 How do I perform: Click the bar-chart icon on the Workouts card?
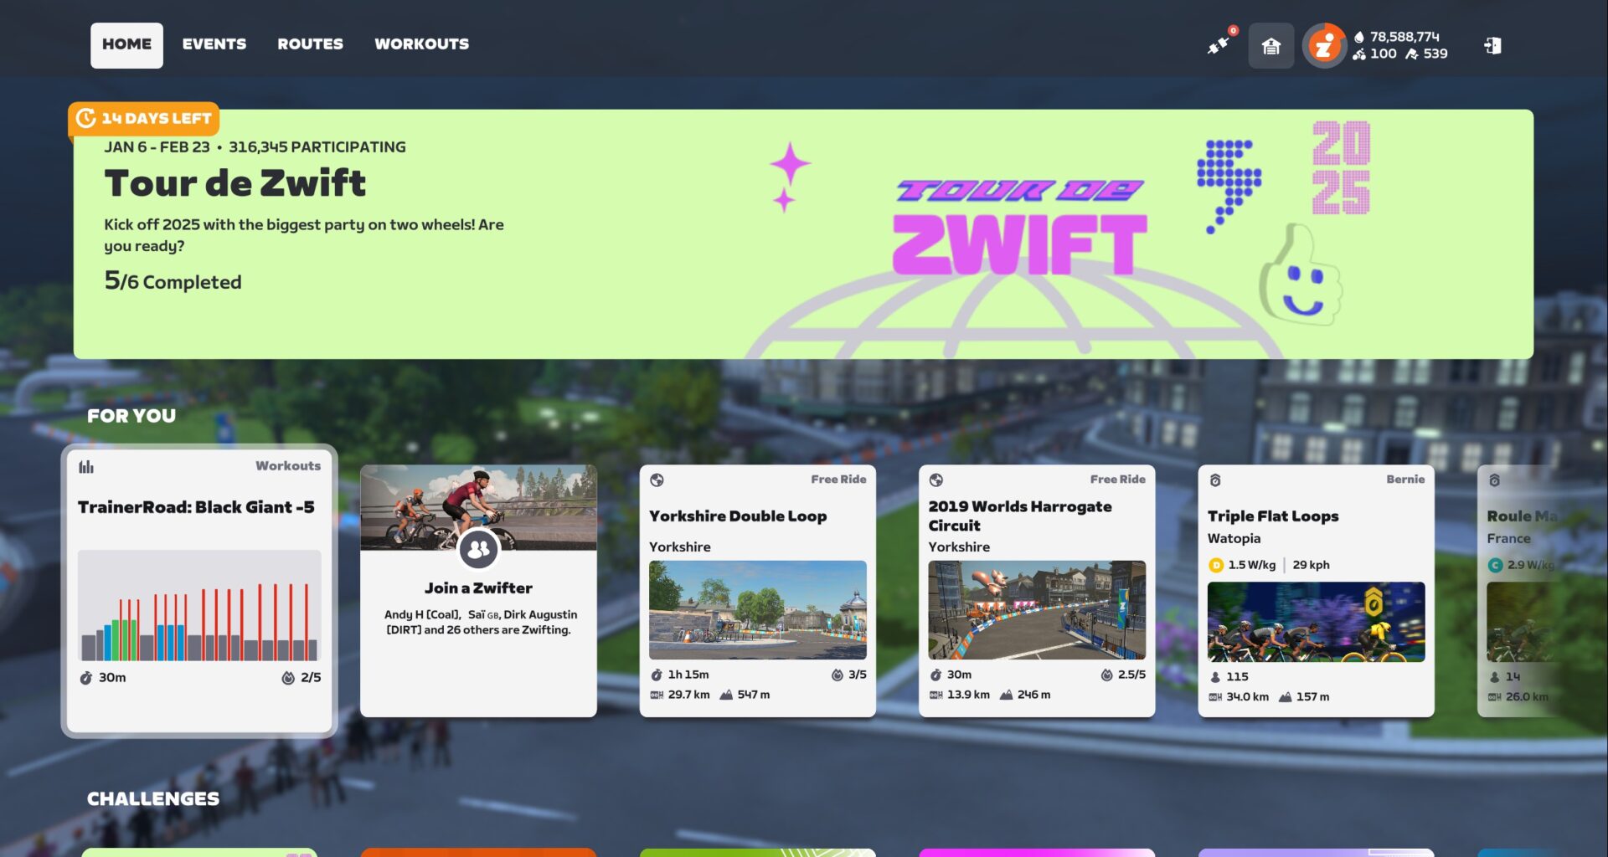[86, 466]
